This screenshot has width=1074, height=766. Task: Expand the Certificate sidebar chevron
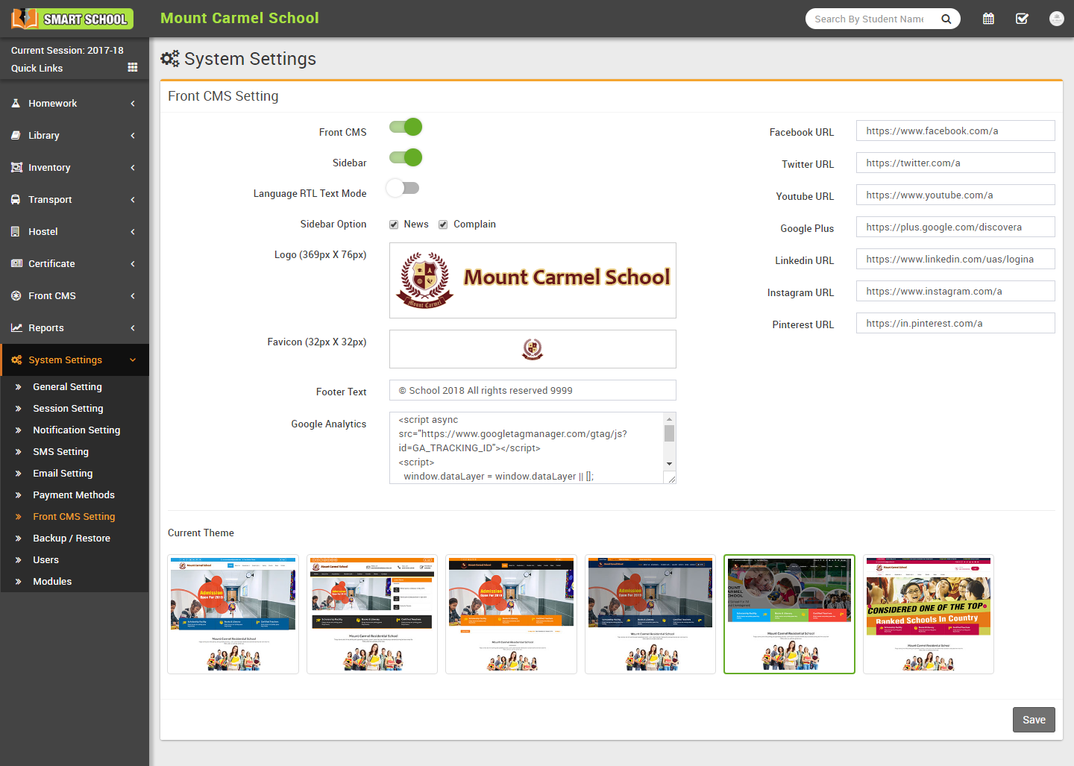pos(133,264)
